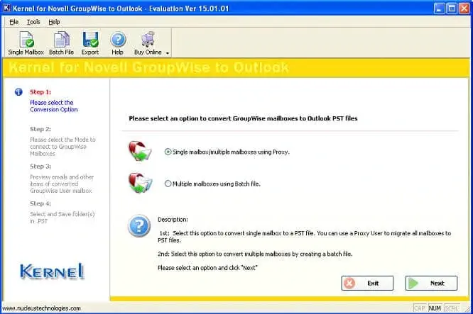Click the question mark Description icon

[138, 226]
